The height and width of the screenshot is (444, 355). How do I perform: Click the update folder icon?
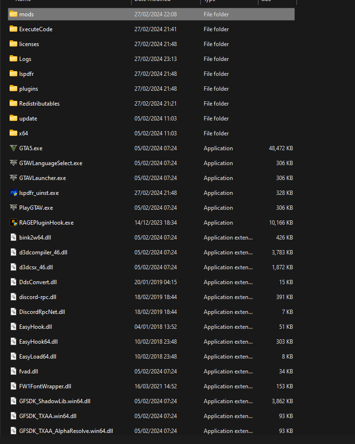click(x=13, y=118)
